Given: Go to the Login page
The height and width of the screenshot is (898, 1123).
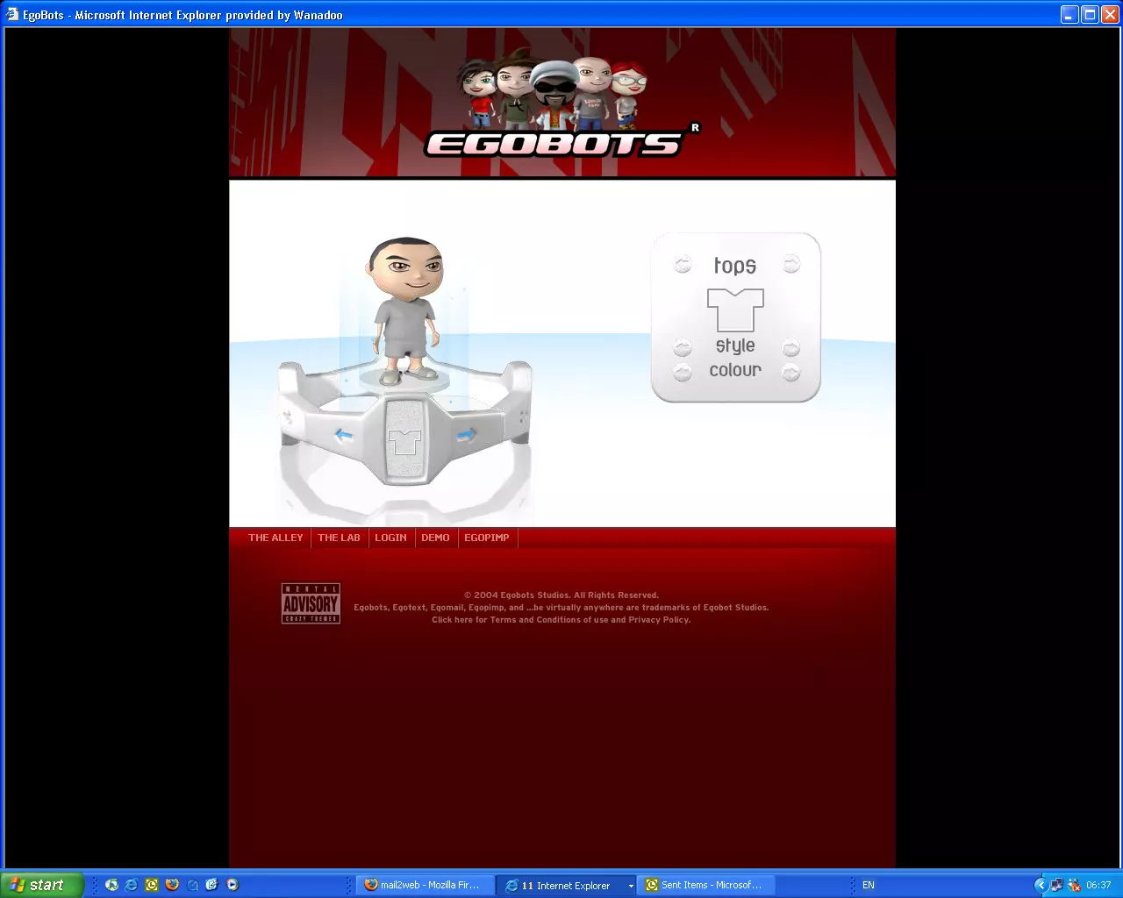Looking at the screenshot, I should (390, 538).
